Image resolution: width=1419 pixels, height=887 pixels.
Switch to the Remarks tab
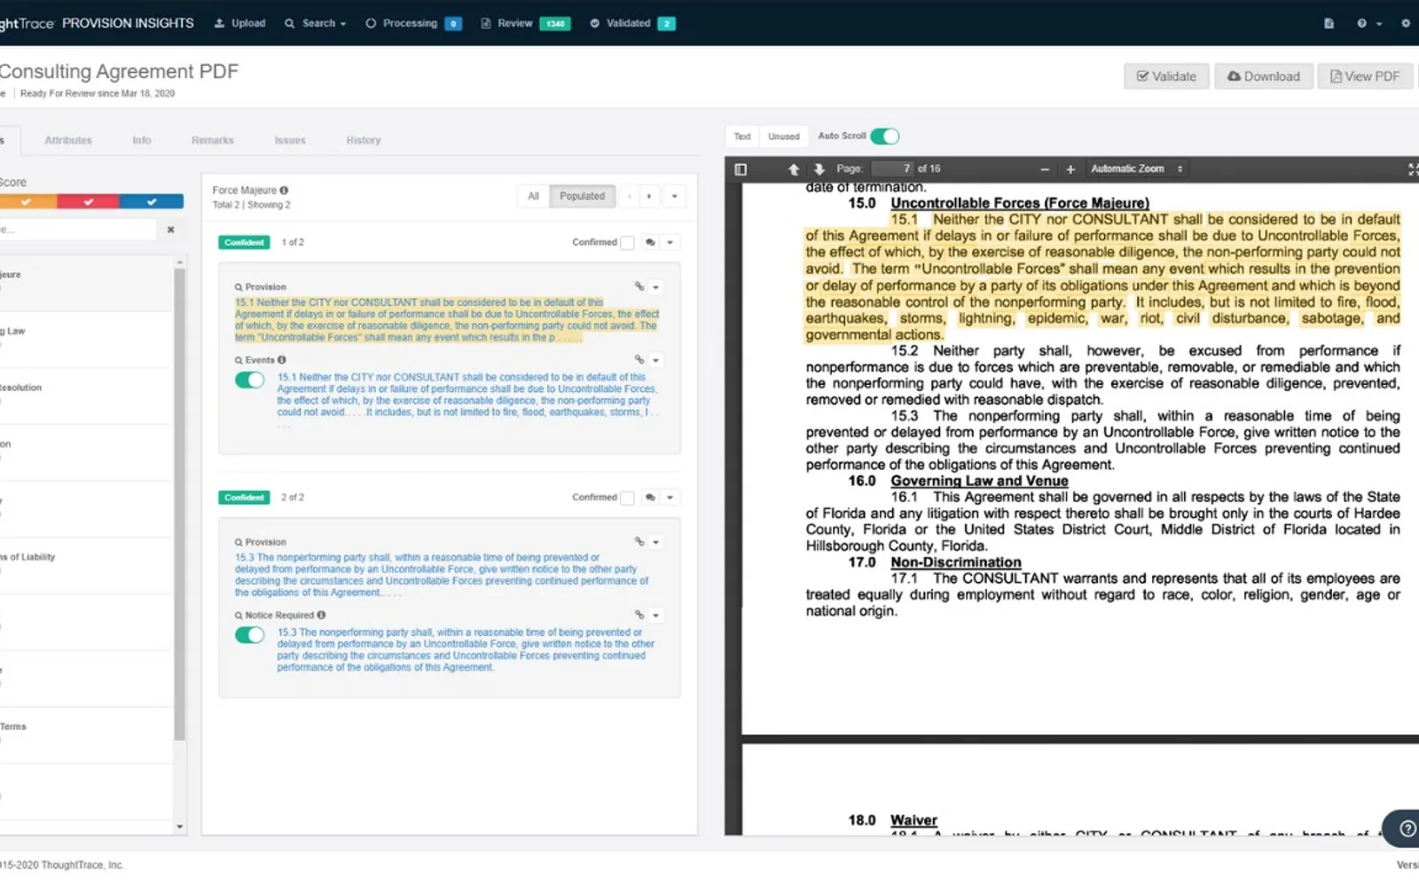coord(213,140)
